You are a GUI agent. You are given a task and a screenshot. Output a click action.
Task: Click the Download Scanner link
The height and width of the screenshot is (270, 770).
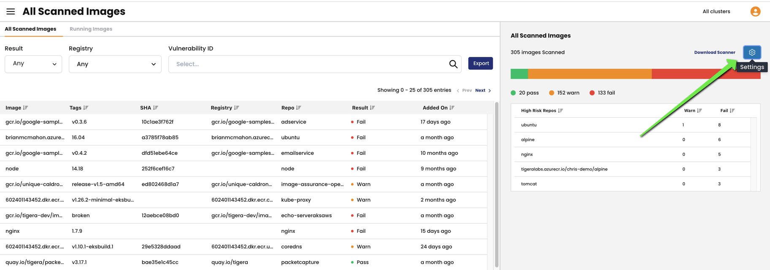pos(715,52)
